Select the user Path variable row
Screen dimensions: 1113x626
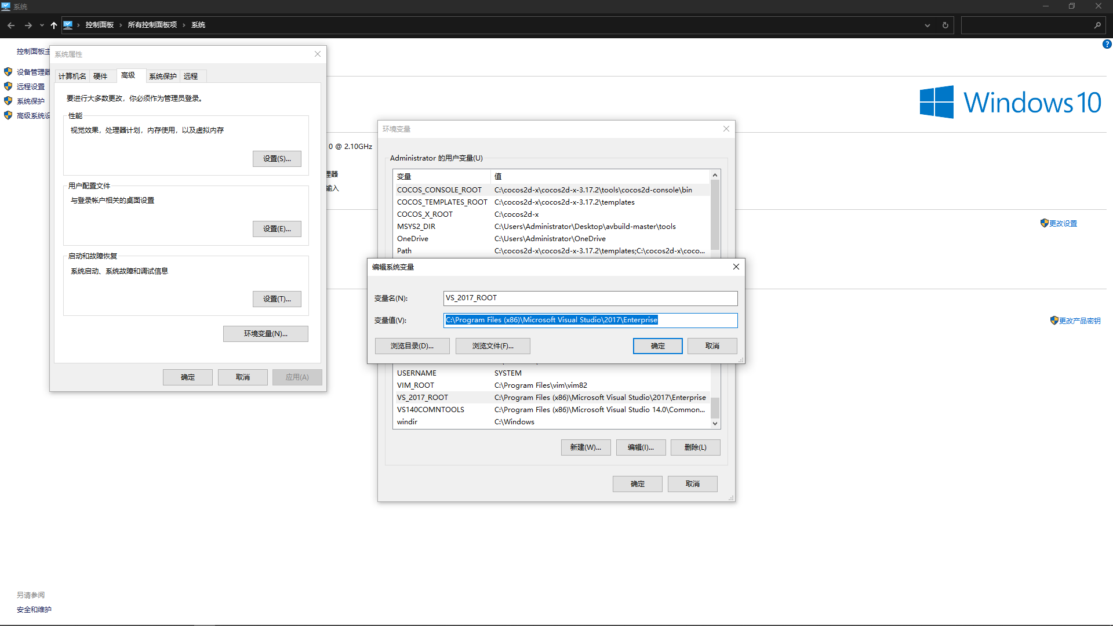tap(551, 250)
